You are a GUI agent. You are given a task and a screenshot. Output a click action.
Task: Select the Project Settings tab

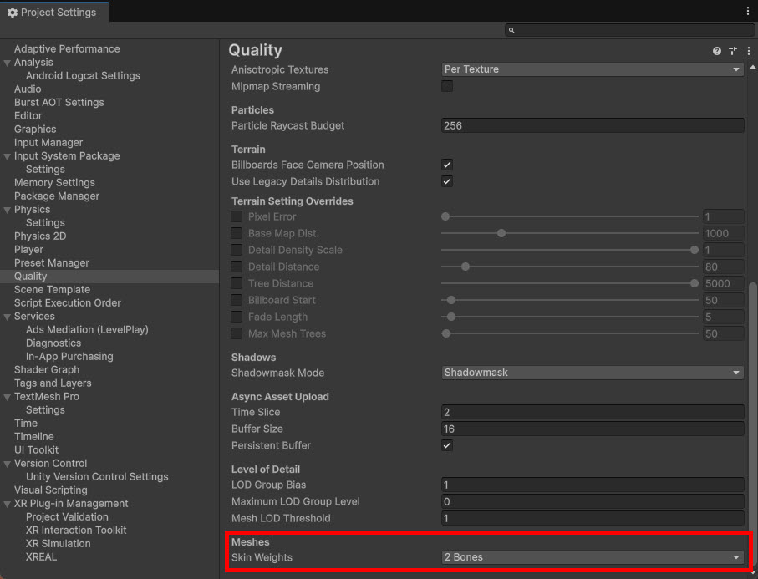coord(54,12)
